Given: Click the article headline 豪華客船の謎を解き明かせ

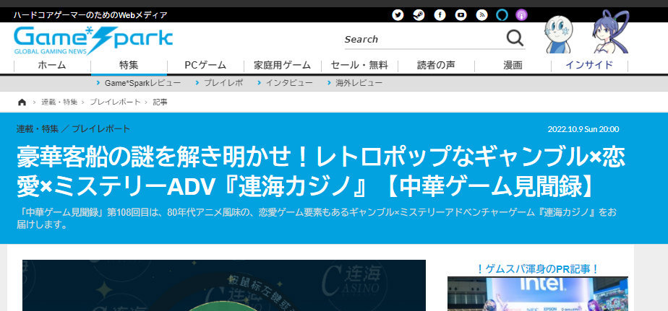Looking at the screenshot, I should tap(321, 172).
